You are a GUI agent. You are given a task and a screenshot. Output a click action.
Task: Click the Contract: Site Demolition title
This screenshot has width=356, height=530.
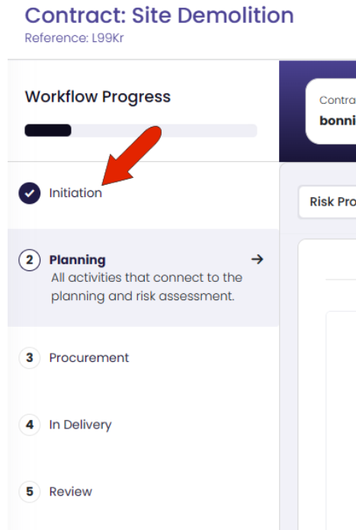tap(159, 15)
